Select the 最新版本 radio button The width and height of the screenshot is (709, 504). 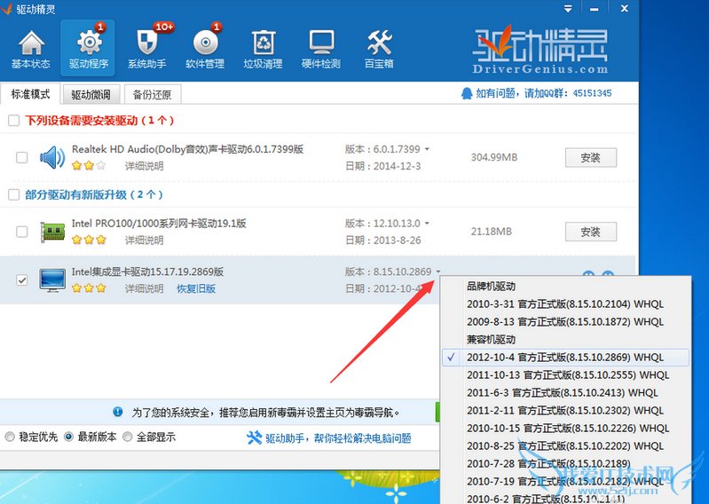coord(68,437)
